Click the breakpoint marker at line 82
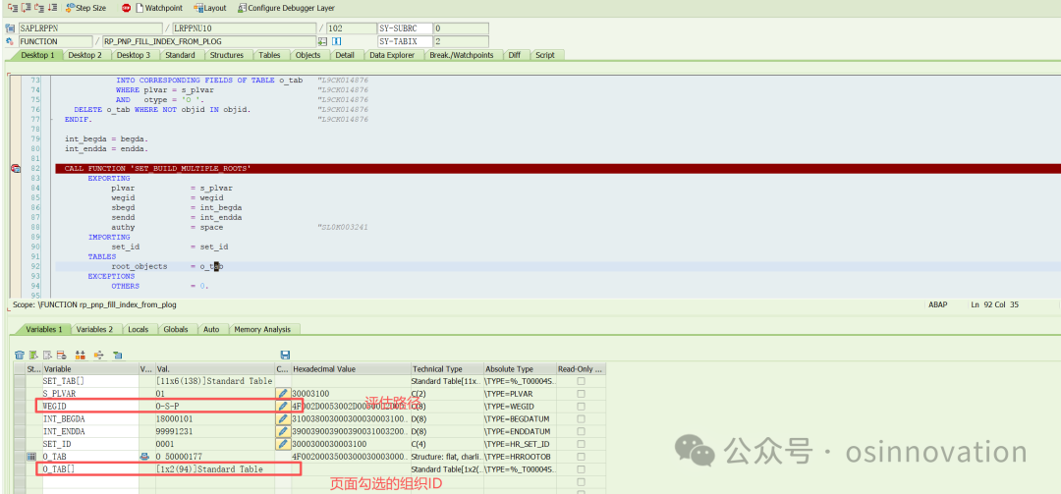Image resolution: width=1061 pixels, height=494 pixels. point(16,169)
